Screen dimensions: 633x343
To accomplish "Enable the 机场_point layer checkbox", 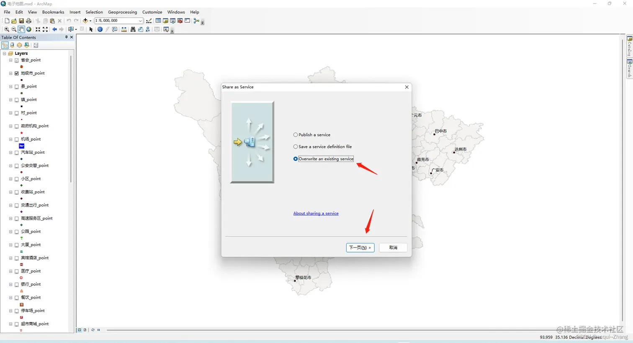I will pyautogui.click(x=17, y=139).
